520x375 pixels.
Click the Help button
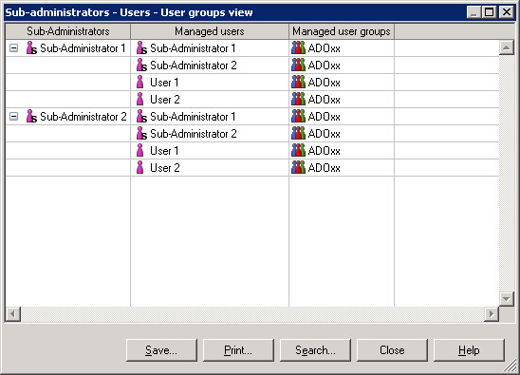click(x=469, y=350)
